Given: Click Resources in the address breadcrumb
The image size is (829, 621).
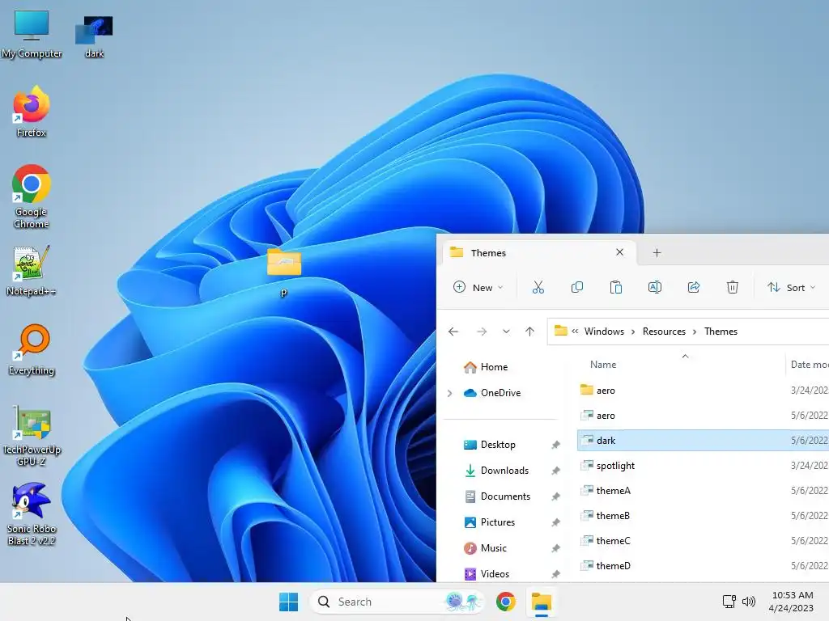Looking at the screenshot, I should click(x=664, y=331).
